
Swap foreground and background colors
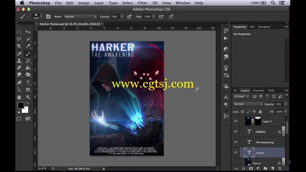28,103
